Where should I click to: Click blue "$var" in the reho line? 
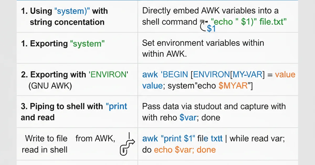pyautogui.click(x=188, y=117)
